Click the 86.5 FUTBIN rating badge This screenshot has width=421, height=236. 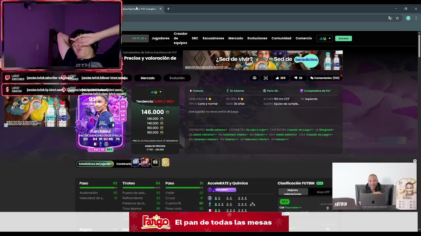[x=285, y=202]
